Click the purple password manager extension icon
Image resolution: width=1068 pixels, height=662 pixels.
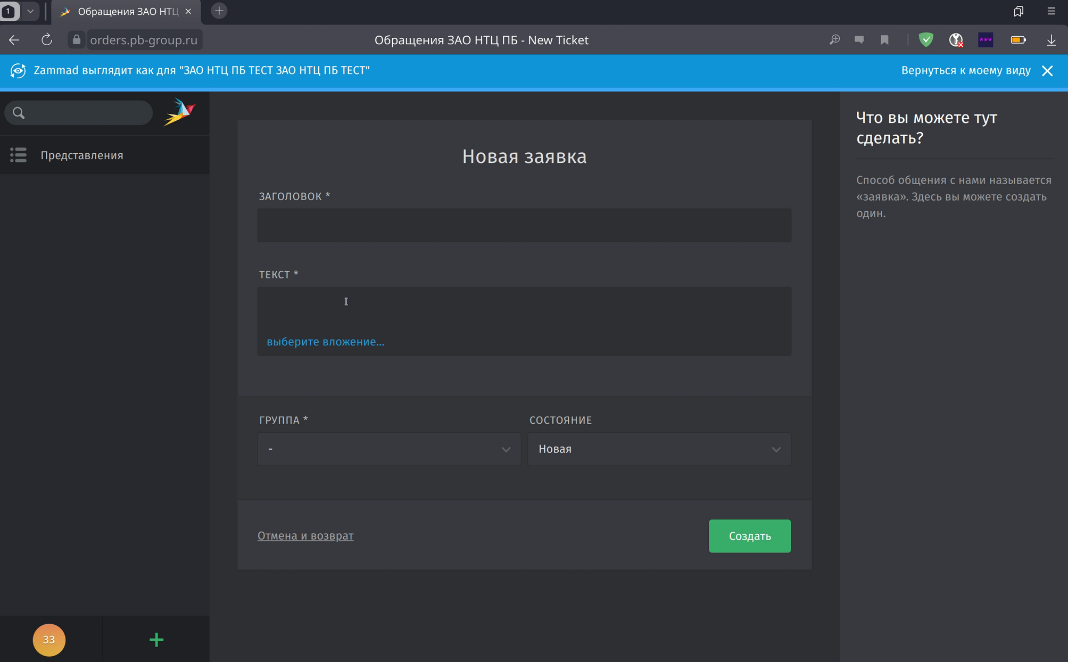tap(986, 40)
